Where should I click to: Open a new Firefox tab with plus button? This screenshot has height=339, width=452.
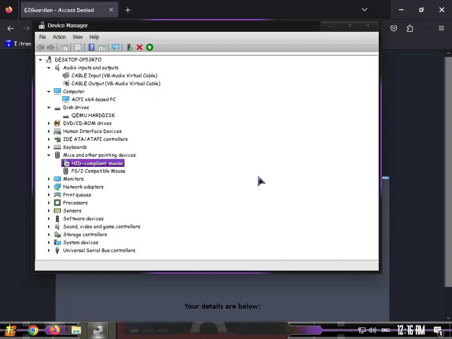coord(128,10)
